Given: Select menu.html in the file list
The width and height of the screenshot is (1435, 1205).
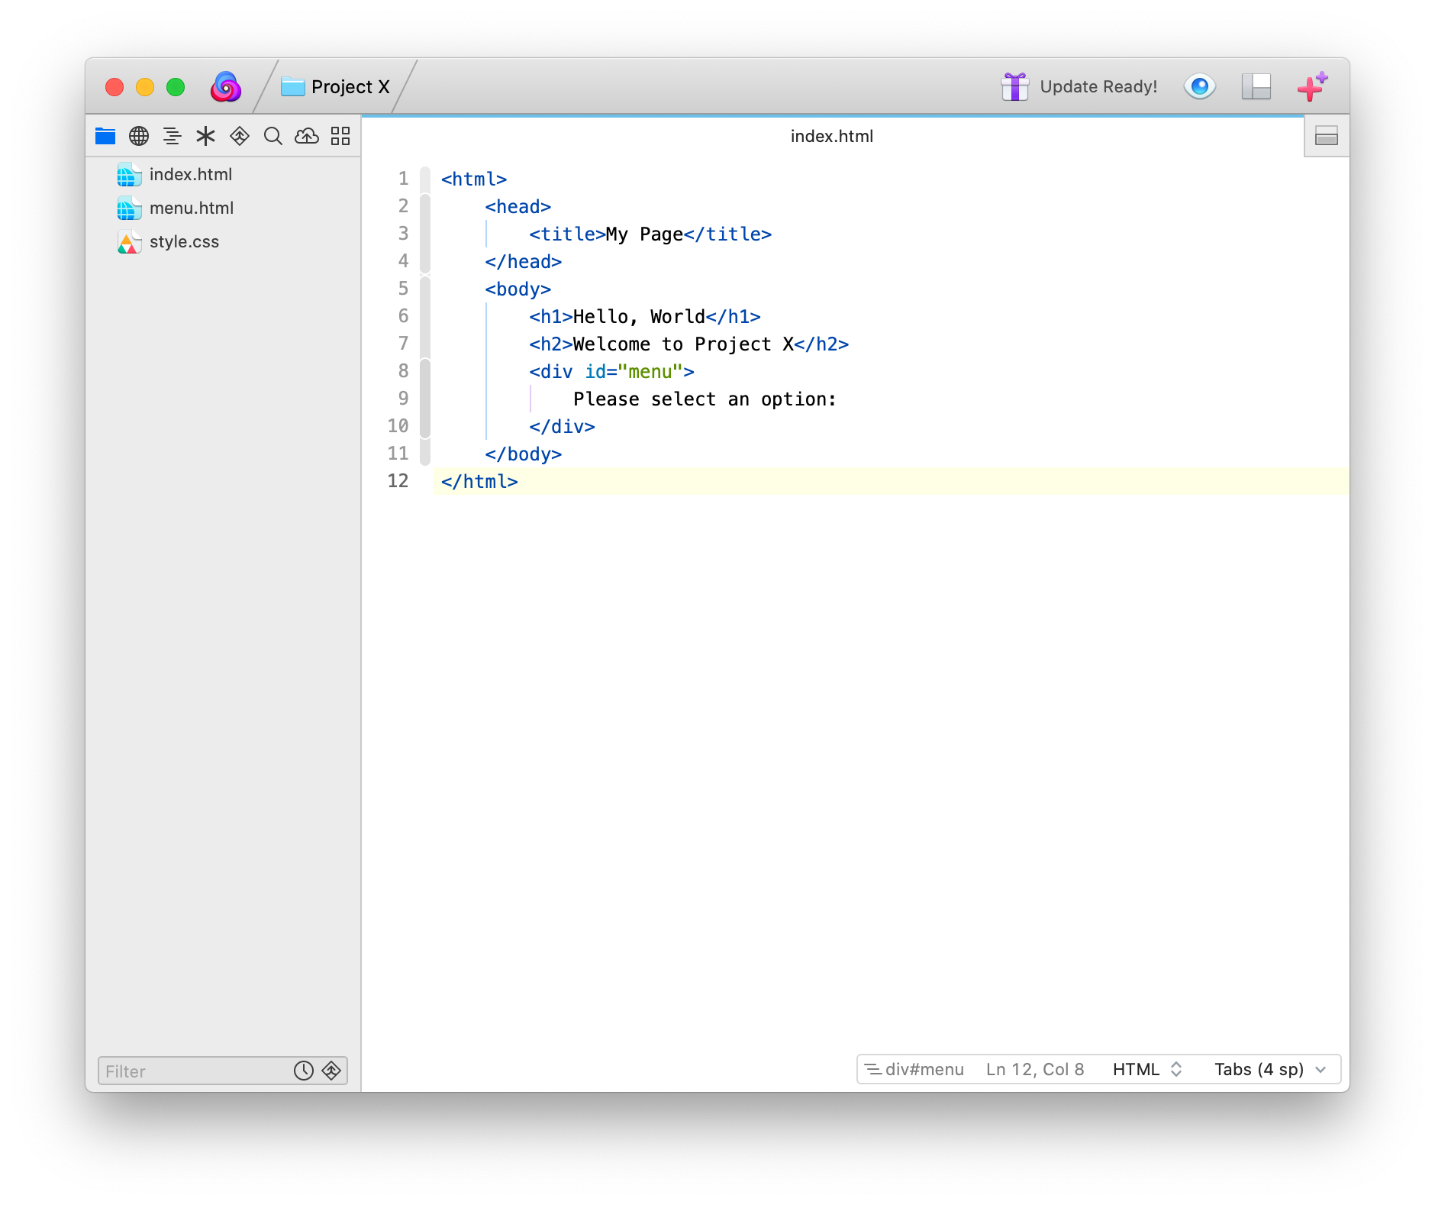Looking at the screenshot, I should click(223, 208).
